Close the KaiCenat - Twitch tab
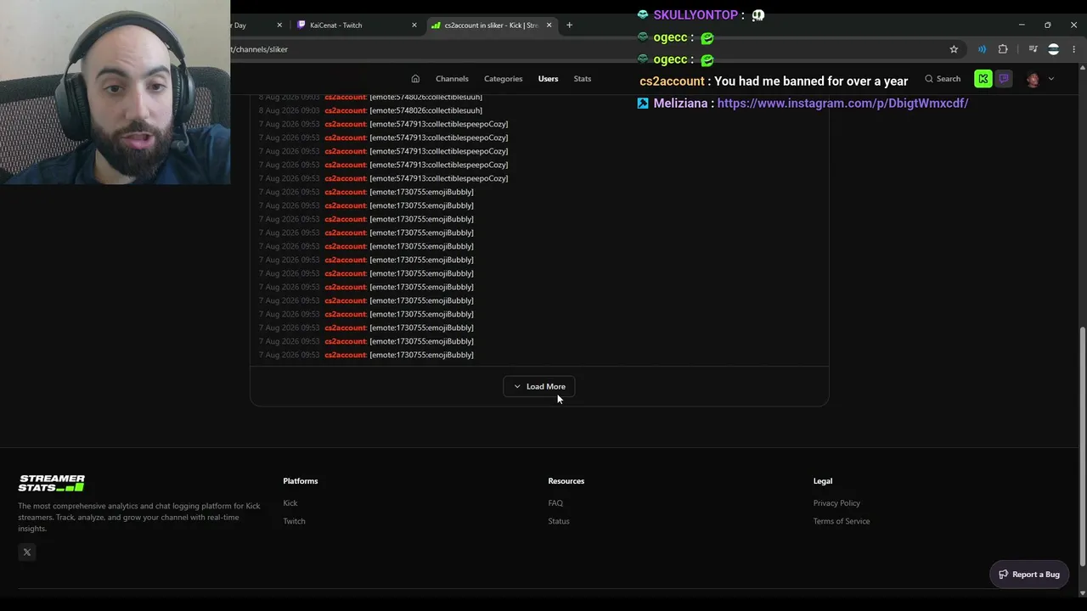 click(x=414, y=25)
